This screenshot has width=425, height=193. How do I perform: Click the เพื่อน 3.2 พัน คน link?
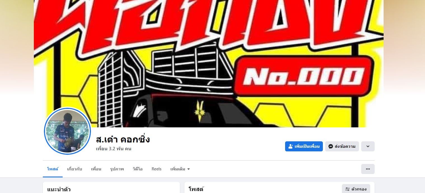click(x=114, y=149)
